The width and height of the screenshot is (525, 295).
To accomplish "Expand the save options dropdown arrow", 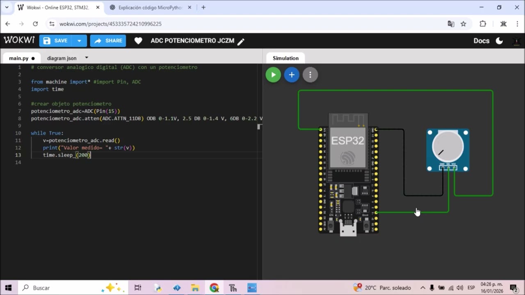I will coord(79,41).
